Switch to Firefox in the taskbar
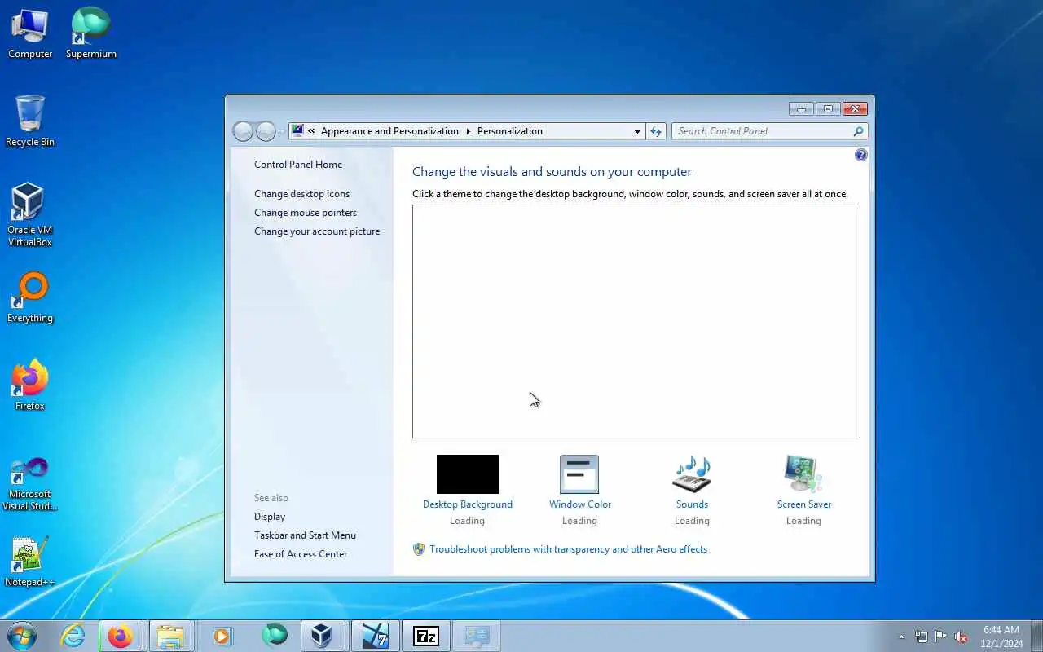The width and height of the screenshot is (1043, 652). (121, 636)
